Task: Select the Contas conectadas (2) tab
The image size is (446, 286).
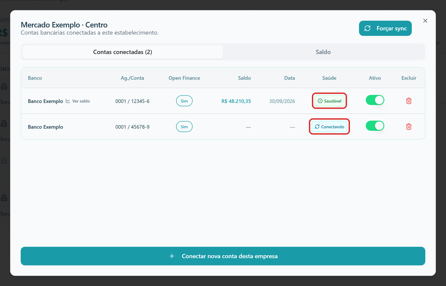Action: click(x=123, y=52)
